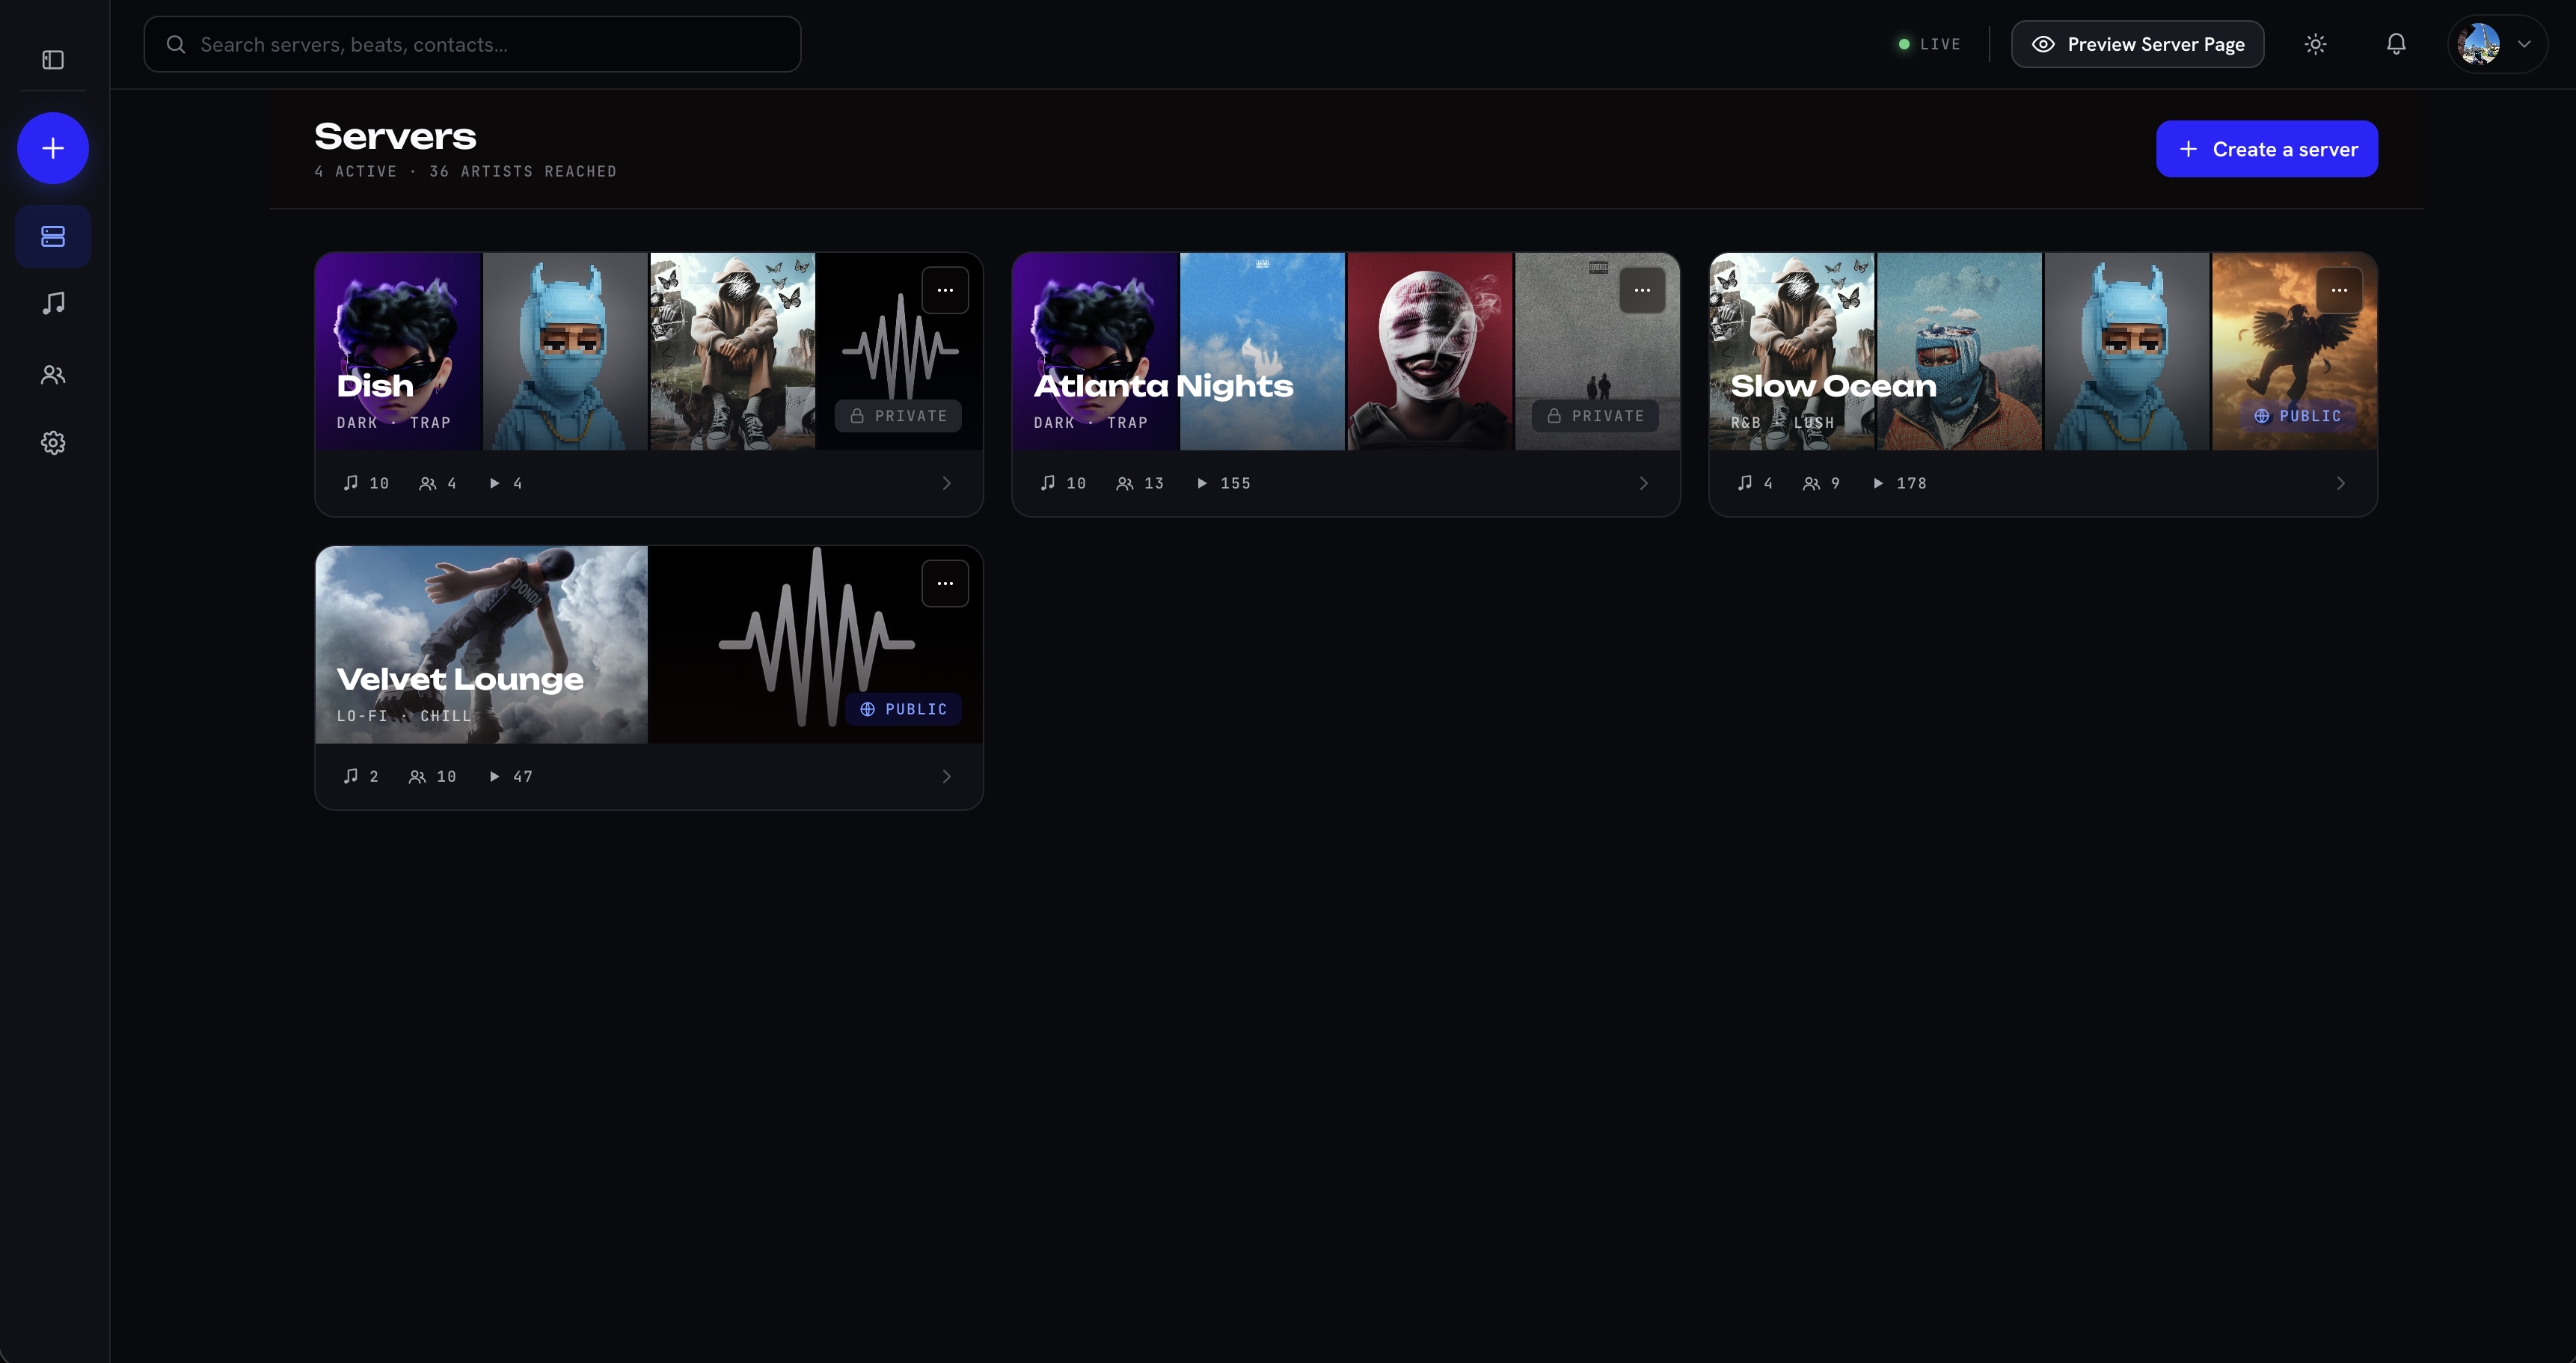Click Slow Ocean plays count 178

pos(1899,483)
